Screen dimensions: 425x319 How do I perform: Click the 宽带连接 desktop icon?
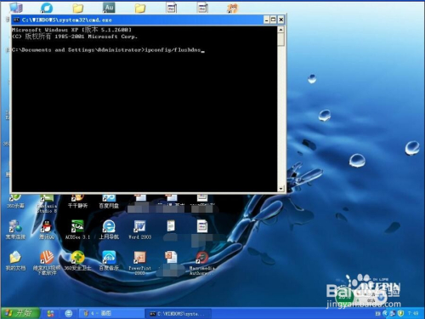(15, 230)
